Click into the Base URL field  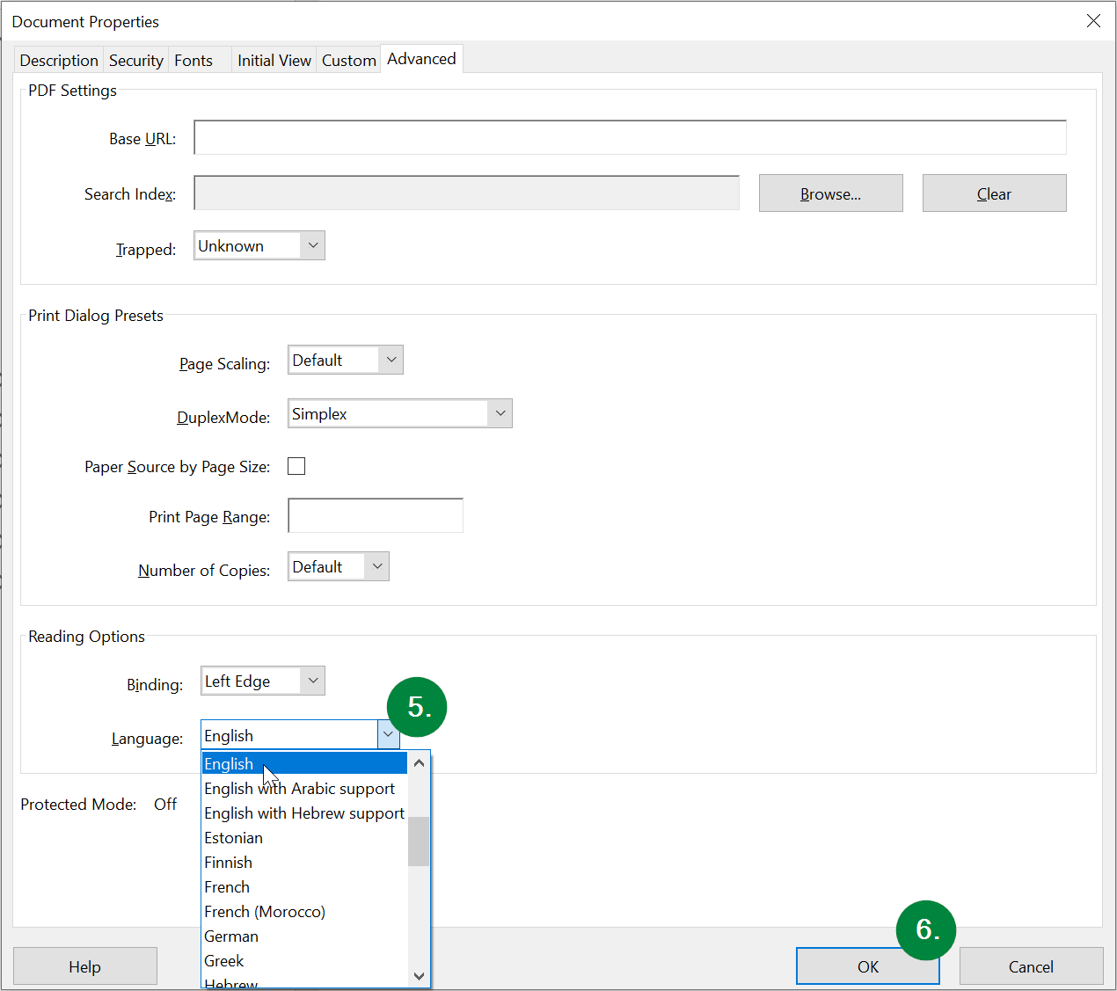pyautogui.click(x=630, y=138)
